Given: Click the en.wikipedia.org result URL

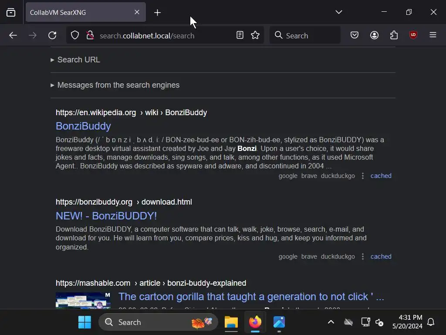Looking at the screenshot, I should 132,113.
